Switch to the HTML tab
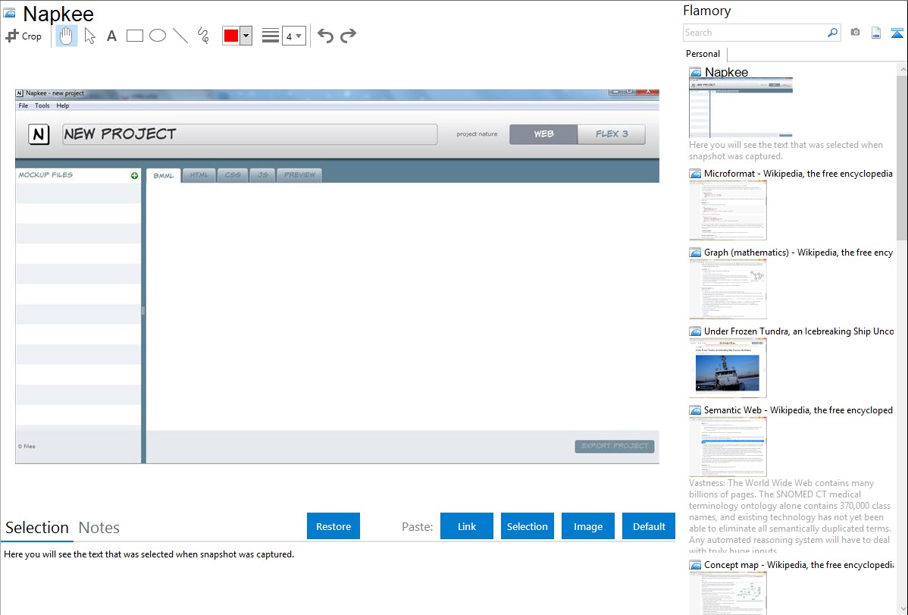This screenshot has height=615, width=908. click(199, 175)
